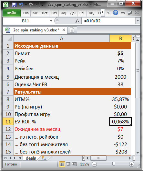Click the Name Box showing B11

pyautogui.click(x=26, y=21)
